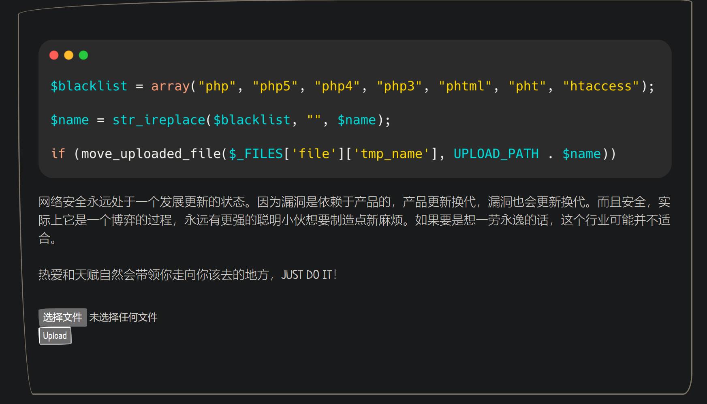Click the 'tmp_name' key string
Screen dimensions: 707x404
tap(391, 154)
